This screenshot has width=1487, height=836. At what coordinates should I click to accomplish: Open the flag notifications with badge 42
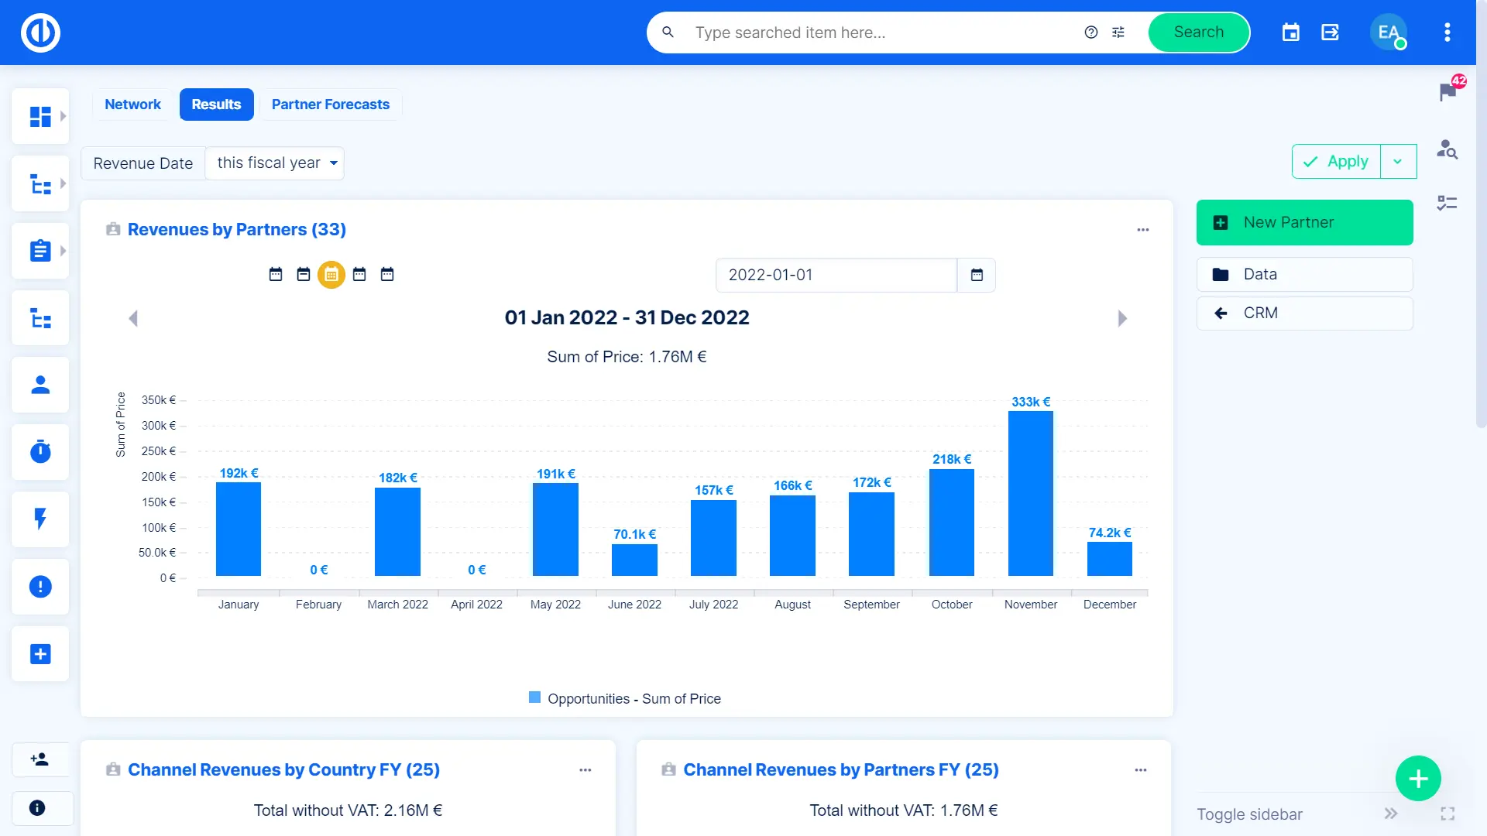point(1448,91)
